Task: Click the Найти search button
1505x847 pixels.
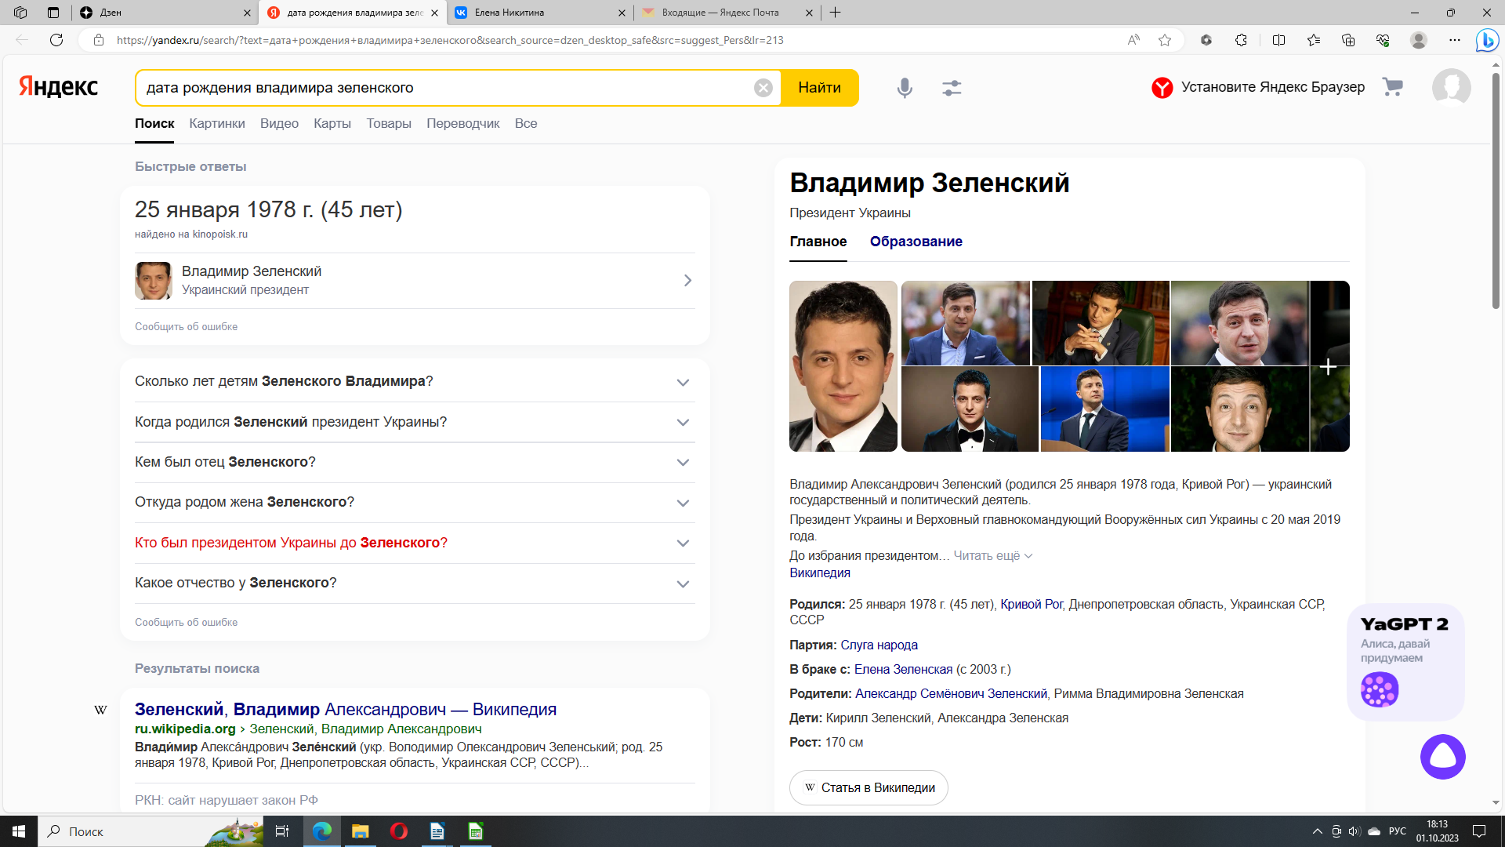Action: [820, 88]
